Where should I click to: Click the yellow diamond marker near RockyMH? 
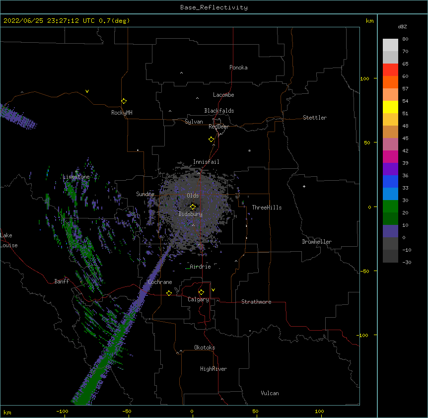124,101
